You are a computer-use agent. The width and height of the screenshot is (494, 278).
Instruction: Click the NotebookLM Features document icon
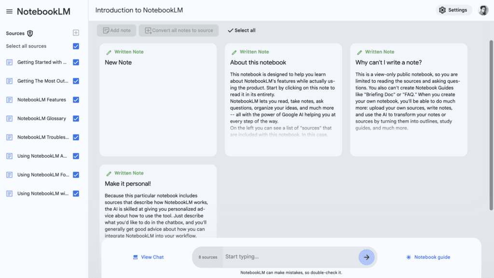10,100
